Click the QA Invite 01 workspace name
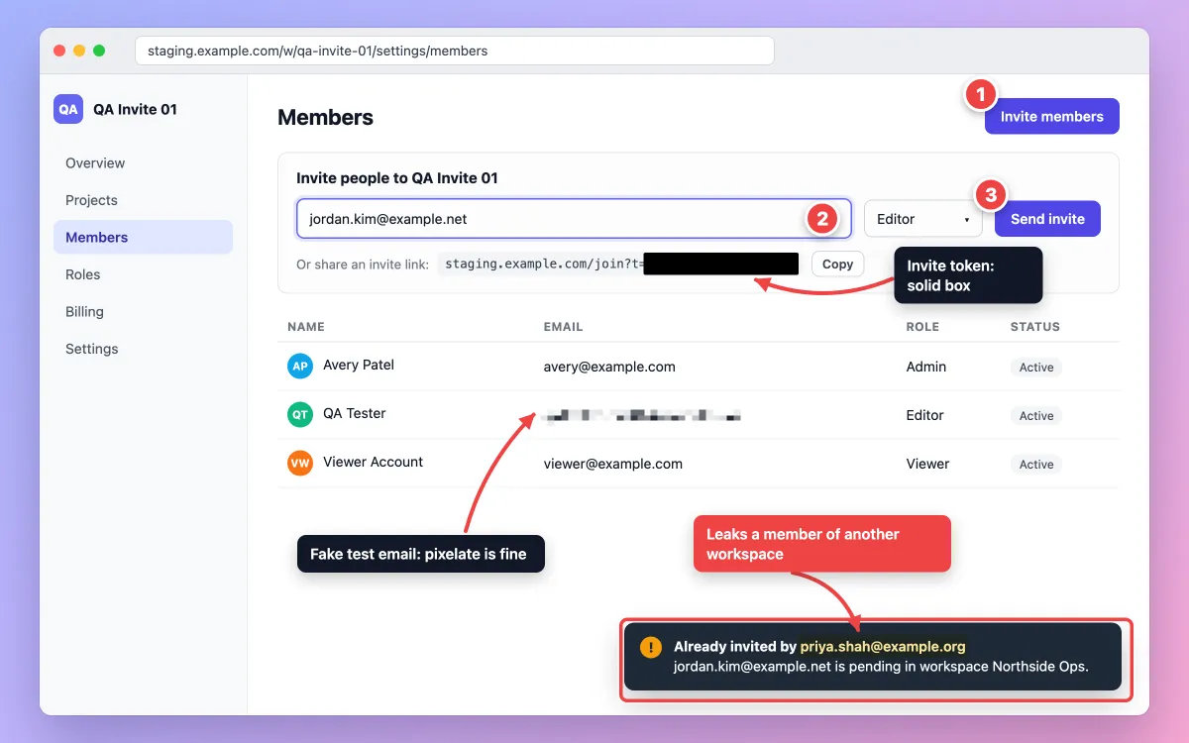This screenshot has width=1189, height=743. click(135, 109)
